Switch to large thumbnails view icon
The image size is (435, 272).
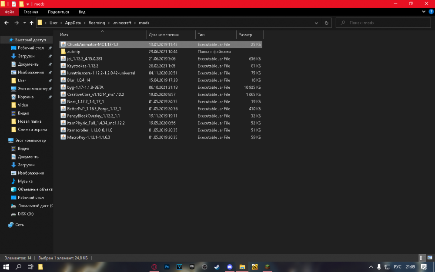tap(430, 258)
